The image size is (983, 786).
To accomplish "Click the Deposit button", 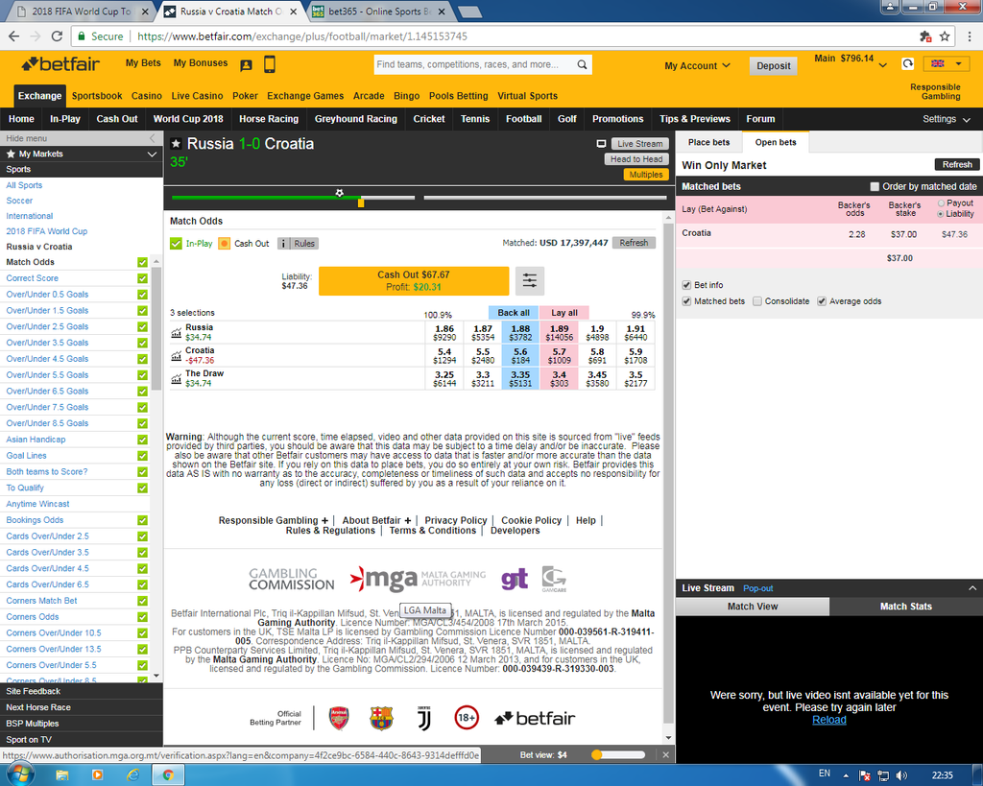I will pos(773,66).
